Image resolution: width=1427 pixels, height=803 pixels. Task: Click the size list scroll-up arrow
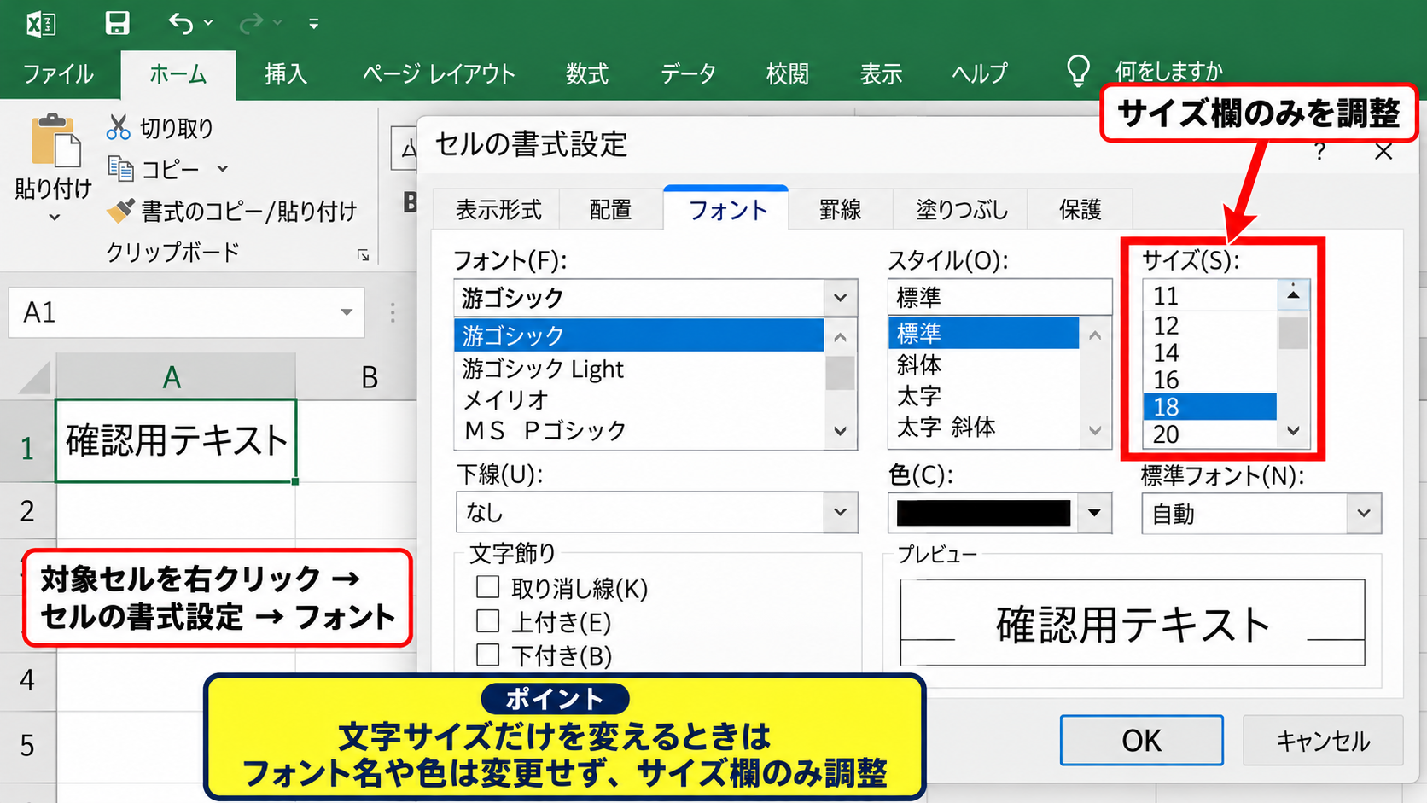click(x=1293, y=294)
